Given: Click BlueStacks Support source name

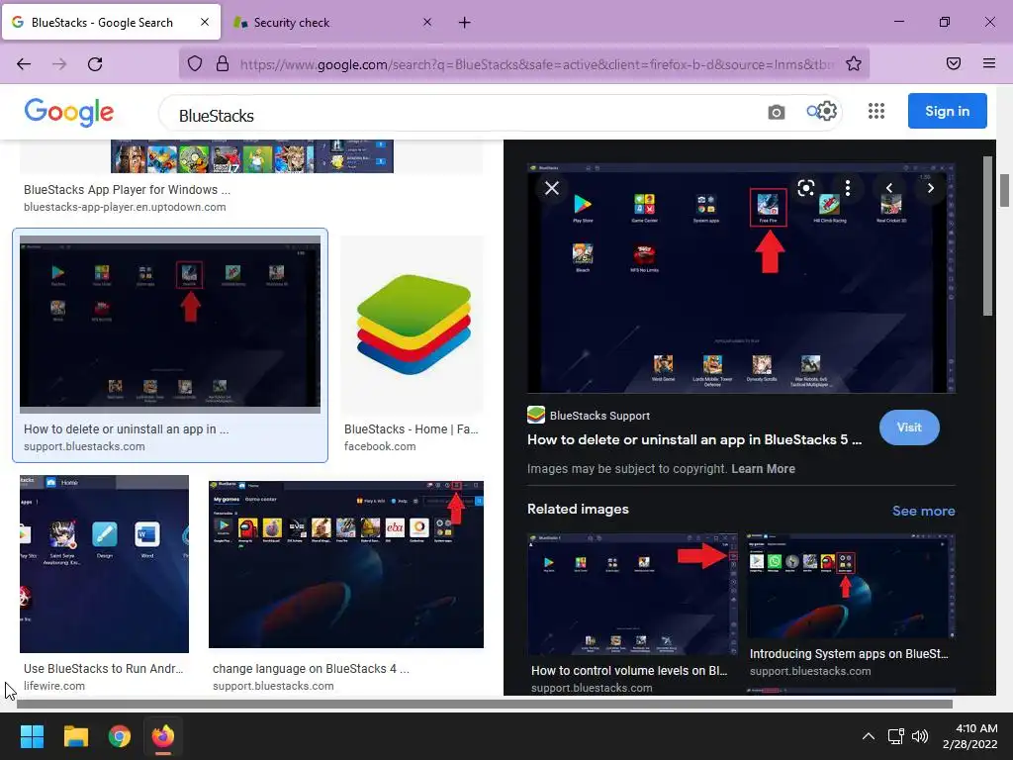Looking at the screenshot, I should click(599, 416).
